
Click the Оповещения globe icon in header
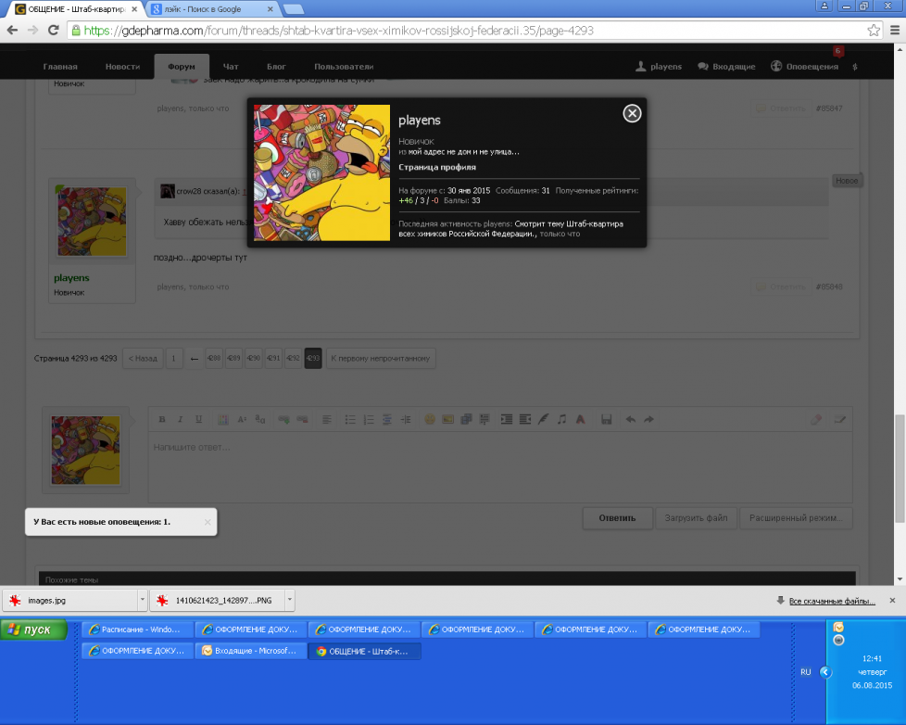click(x=776, y=67)
